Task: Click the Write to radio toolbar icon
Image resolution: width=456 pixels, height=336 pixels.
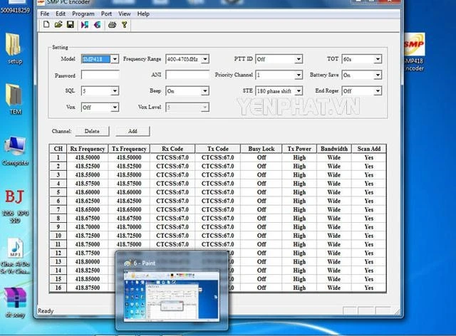Action: coord(96,25)
